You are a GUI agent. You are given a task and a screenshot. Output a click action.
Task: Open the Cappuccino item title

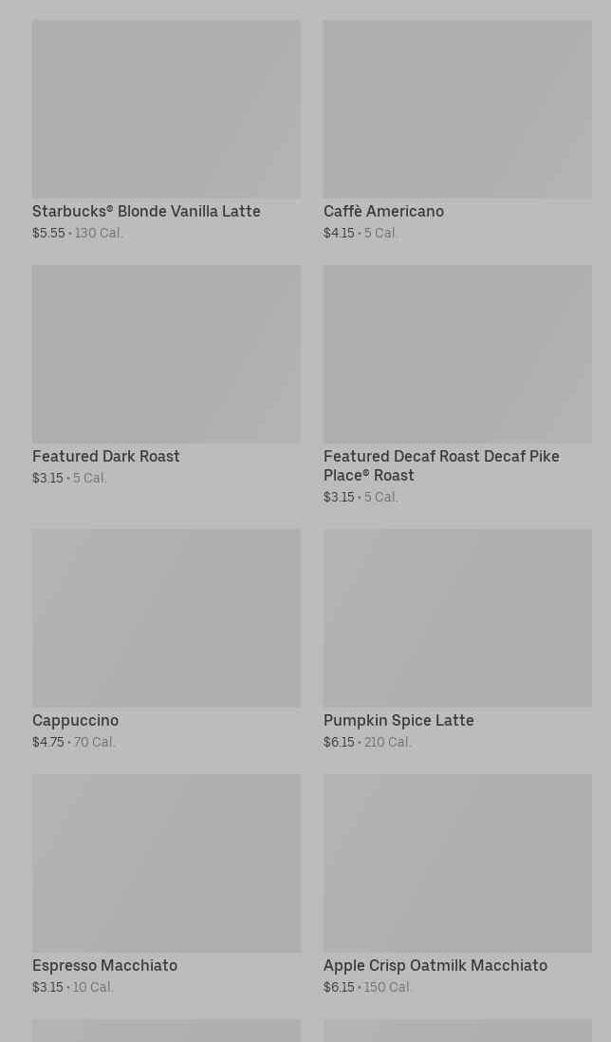[x=75, y=720]
